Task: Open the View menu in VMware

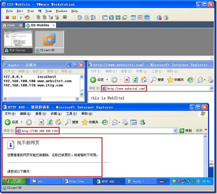Action: click(x=30, y=11)
